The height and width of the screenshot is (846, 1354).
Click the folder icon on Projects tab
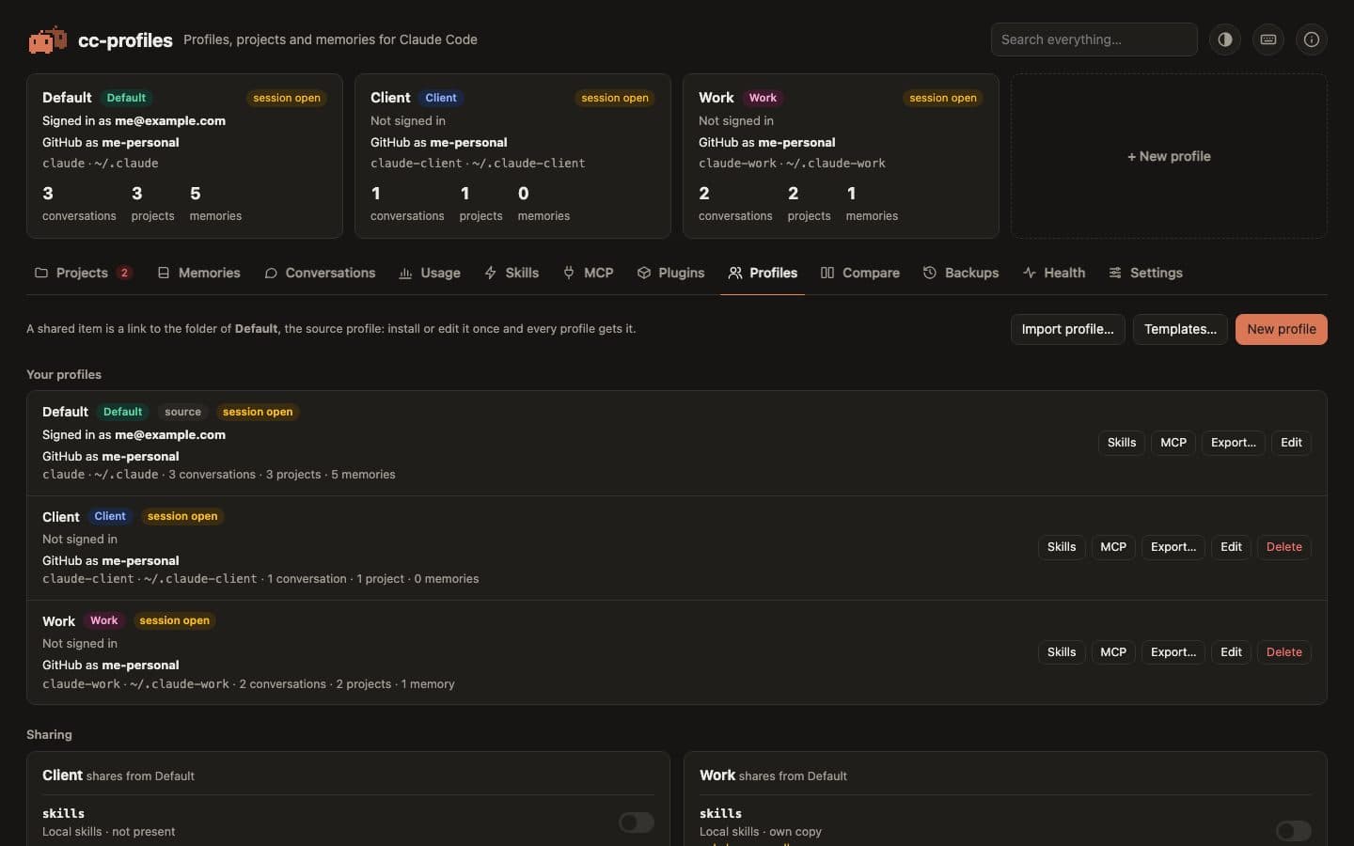[x=41, y=273]
